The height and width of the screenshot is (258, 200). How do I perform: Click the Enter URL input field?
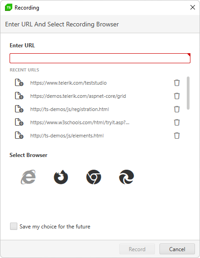[100, 58]
